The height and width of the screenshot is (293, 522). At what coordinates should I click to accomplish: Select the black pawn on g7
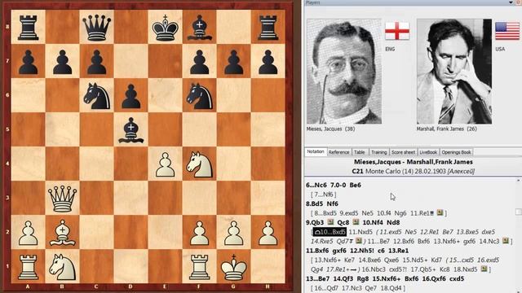[x=234, y=62]
